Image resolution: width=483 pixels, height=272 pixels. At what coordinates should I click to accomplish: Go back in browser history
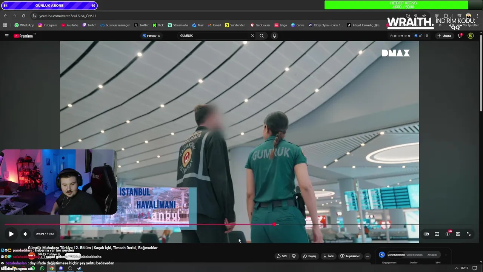[5, 16]
